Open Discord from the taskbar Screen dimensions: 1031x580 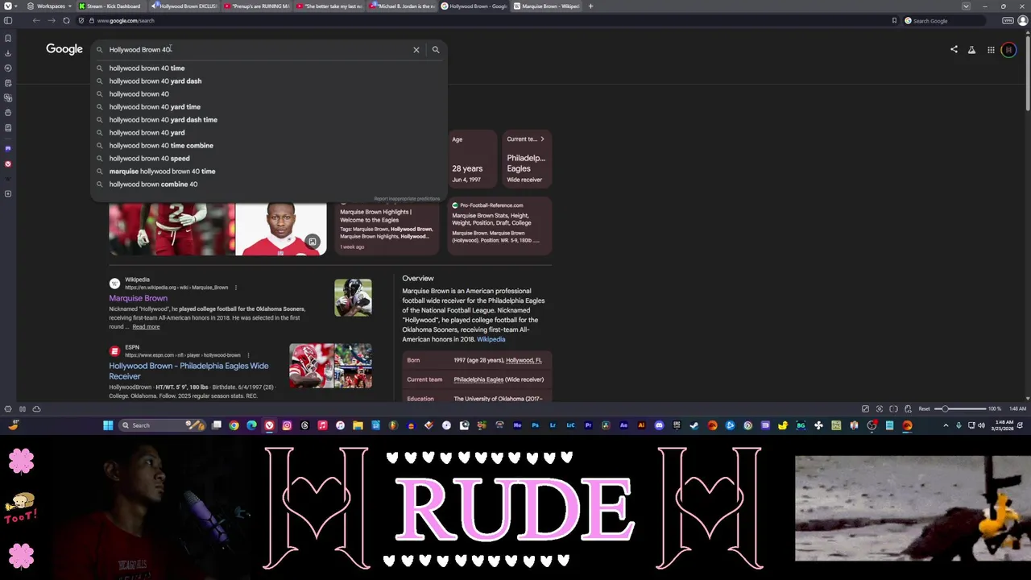pos(659,425)
